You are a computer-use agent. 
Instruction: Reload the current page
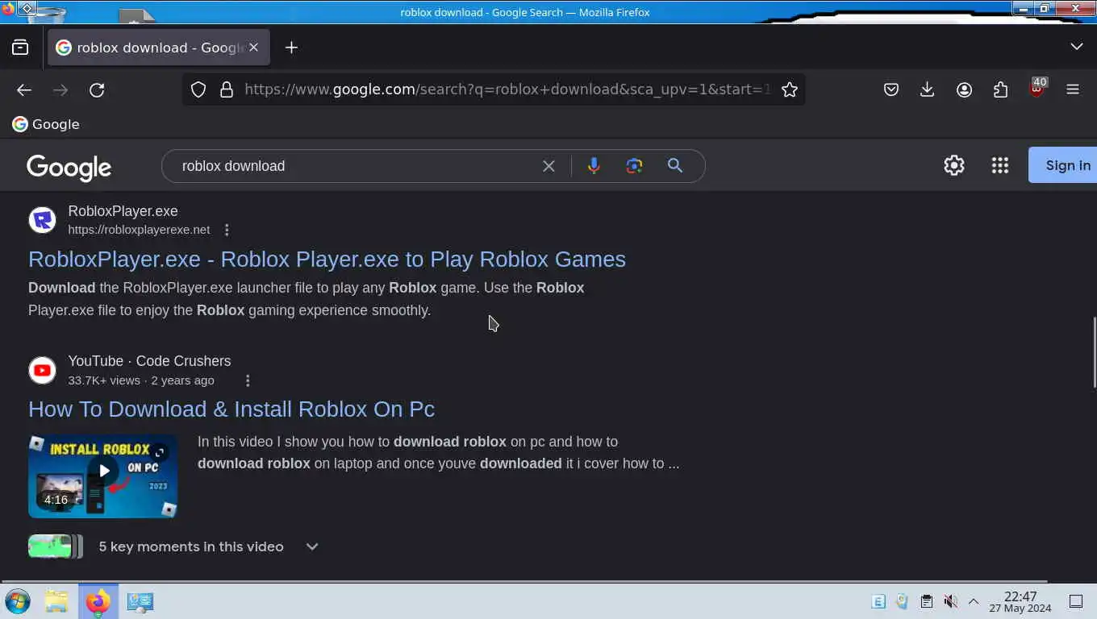97,89
